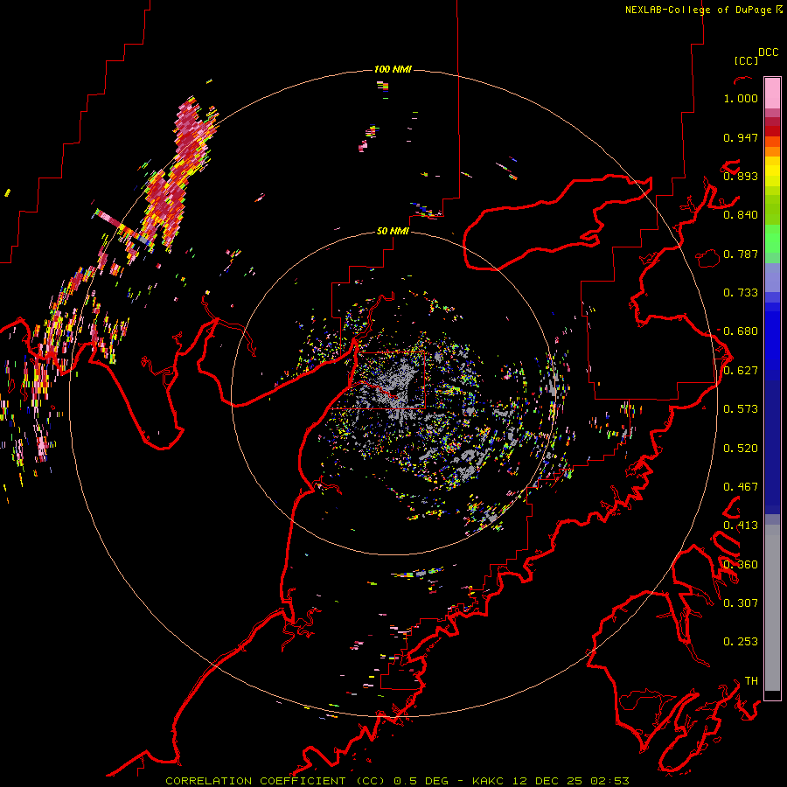Select the 0.627 scale value
Viewport: 787px width, 787px height.
pos(741,371)
